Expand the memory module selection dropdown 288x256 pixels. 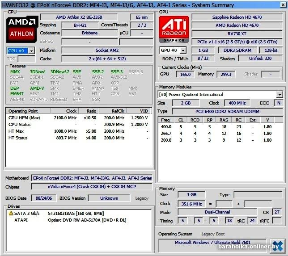point(280,95)
